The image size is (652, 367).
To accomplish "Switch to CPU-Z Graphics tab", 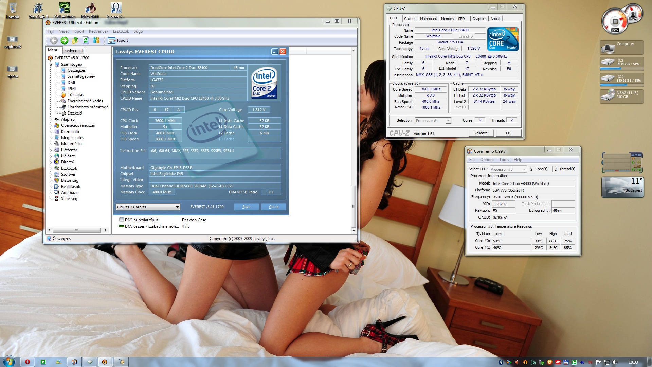I will pyautogui.click(x=479, y=19).
